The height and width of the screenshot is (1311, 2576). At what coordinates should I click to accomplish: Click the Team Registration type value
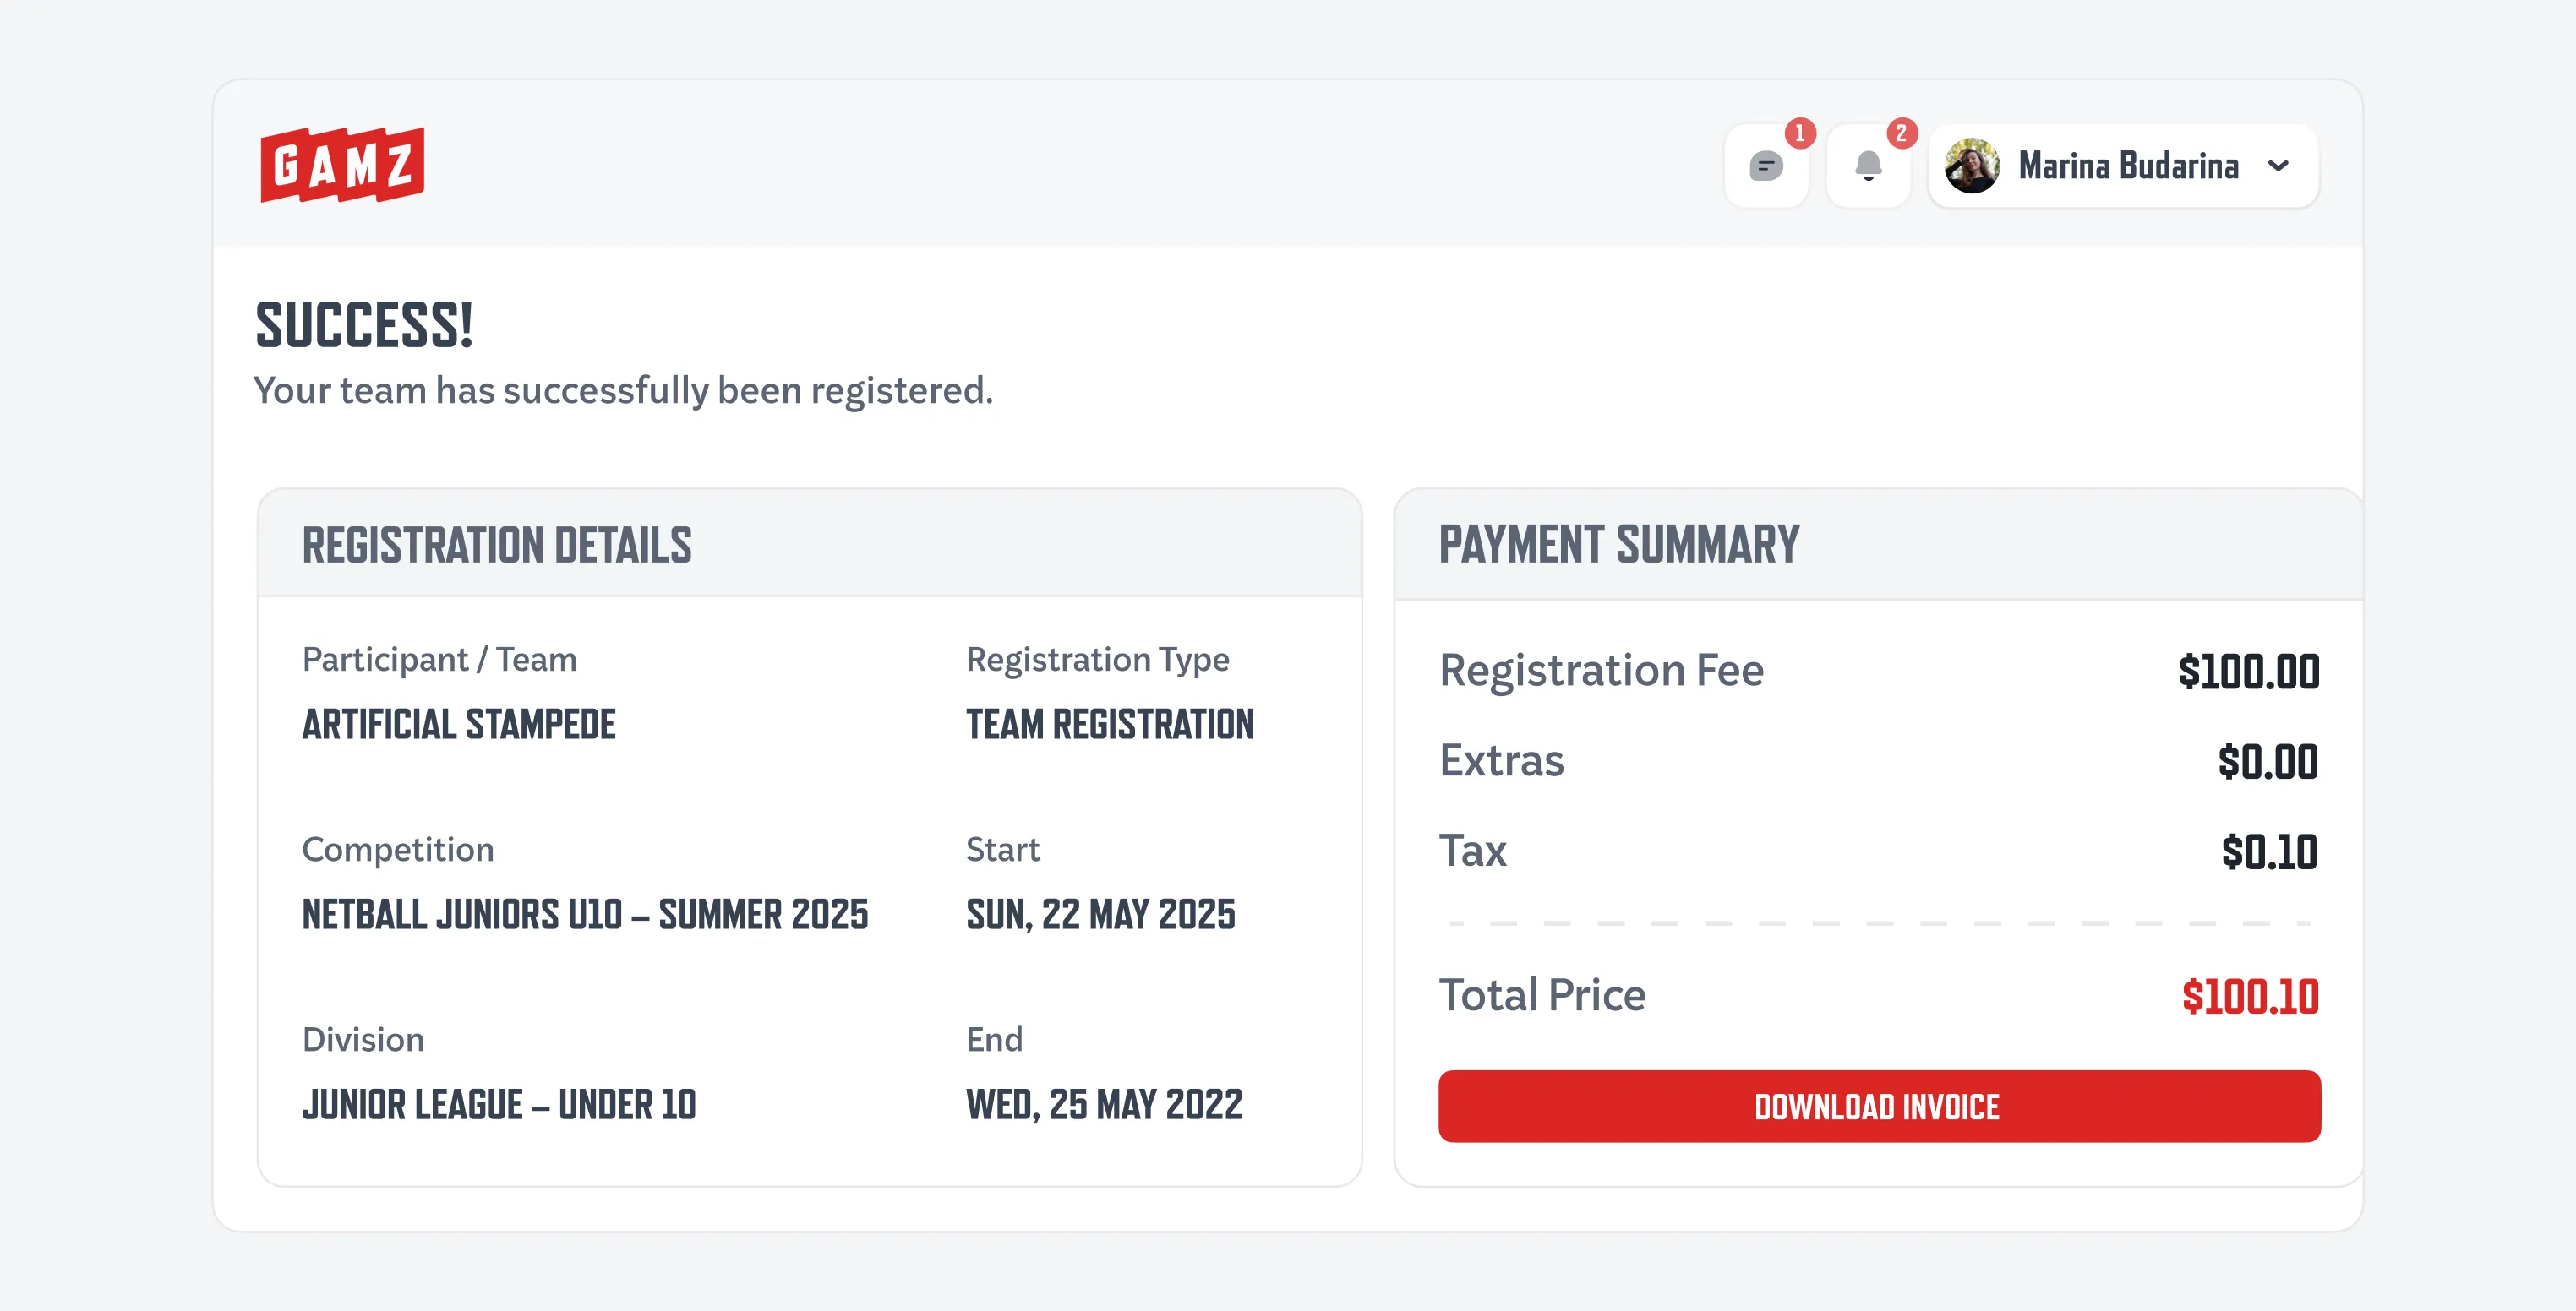tap(1110, 725)
